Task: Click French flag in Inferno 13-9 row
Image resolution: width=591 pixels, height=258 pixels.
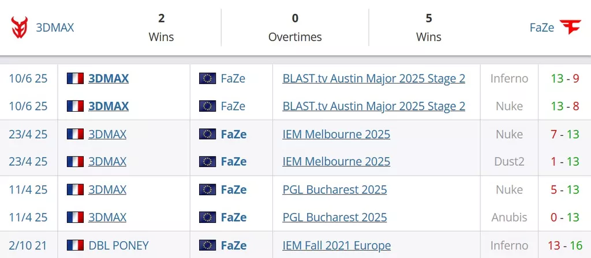Action: point(75,78)
